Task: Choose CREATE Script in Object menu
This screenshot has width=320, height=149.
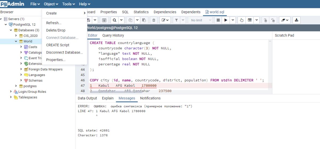Action: 65,45
